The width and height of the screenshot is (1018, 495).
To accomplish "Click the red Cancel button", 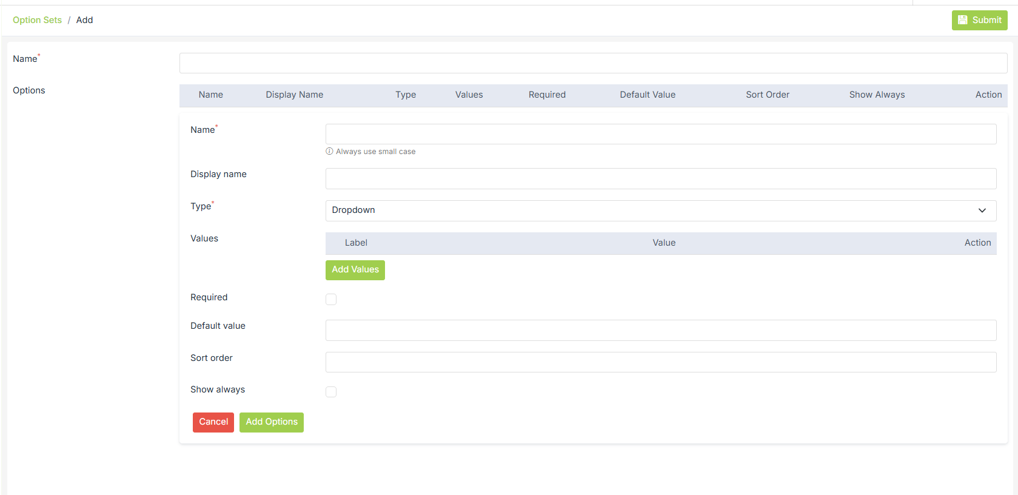I will click(213, 422).
